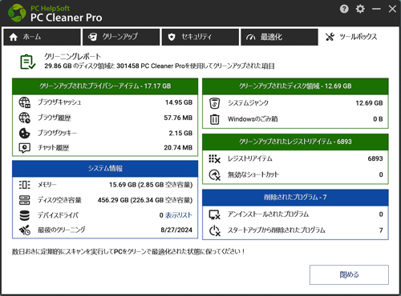Click the chat history speech-bubble icon
401x296 pixels.
pyautogui.click(x=24, y=148)
